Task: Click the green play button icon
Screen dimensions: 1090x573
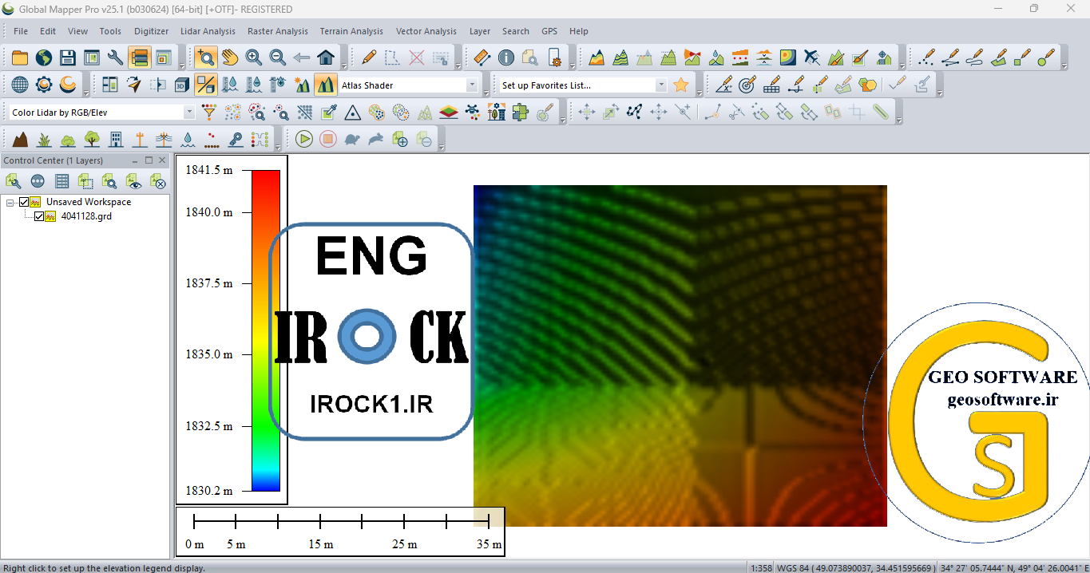Action: [x=304, y=139]
